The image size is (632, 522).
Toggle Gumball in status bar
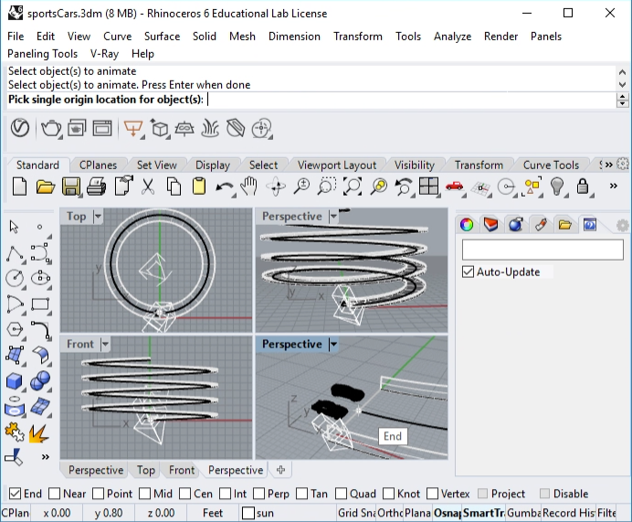[x=523, y=513]
